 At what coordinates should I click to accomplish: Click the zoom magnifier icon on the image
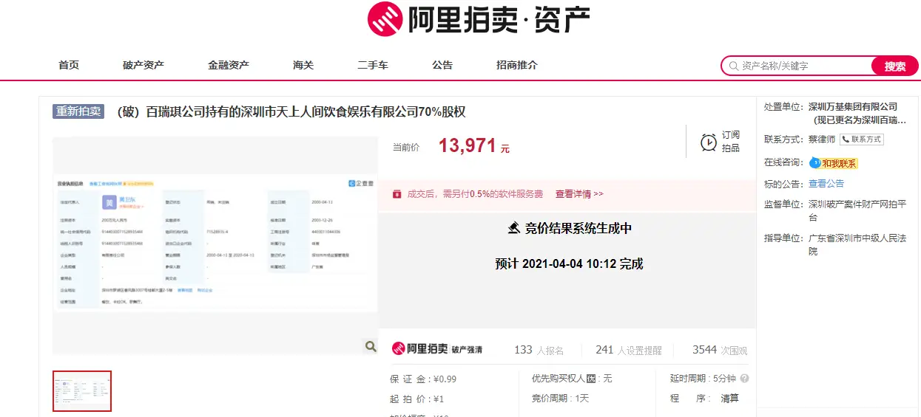click(x=370, y=346)
